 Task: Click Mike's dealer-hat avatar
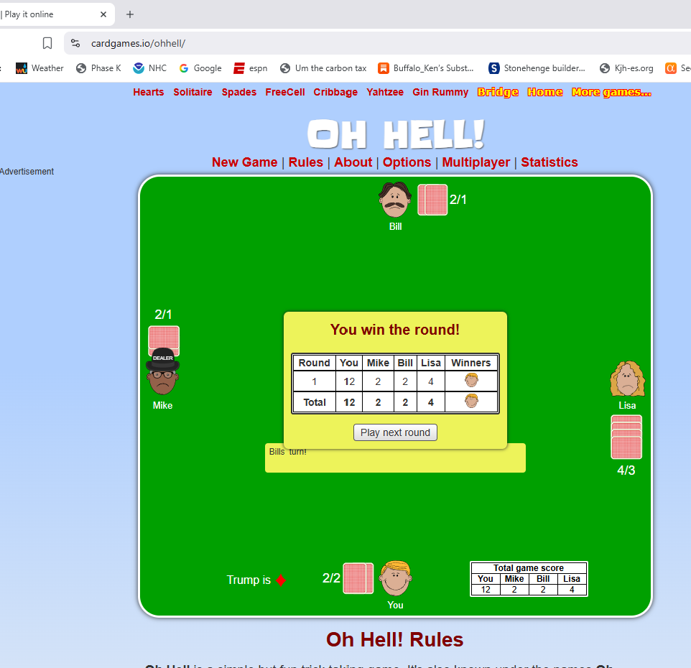pos(162,371)
